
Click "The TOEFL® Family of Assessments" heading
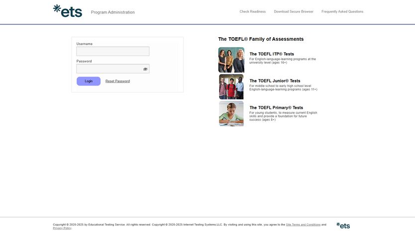point(261,39)
